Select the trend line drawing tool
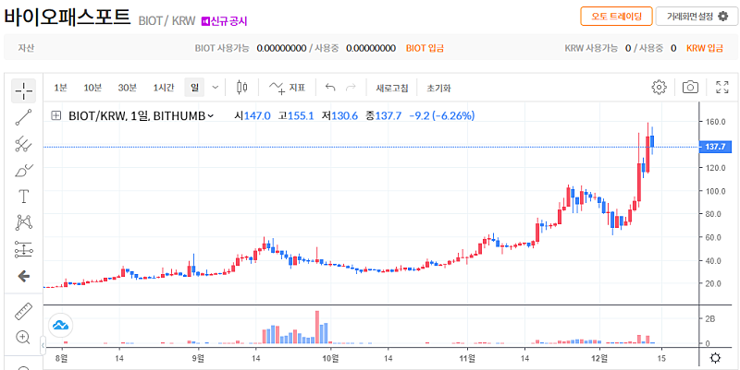The width and height of the screenshot is (740, 370). (x=24, y=117)
